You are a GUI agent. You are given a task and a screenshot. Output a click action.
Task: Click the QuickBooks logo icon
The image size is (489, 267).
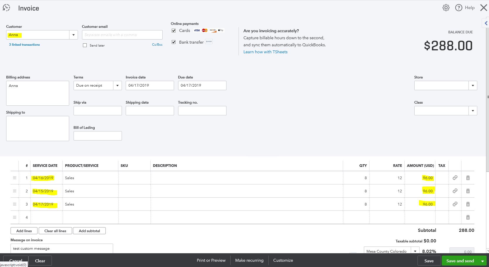tap(6, 7)
